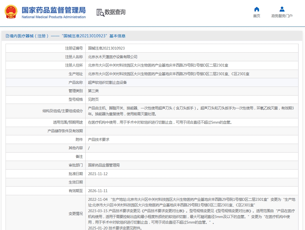Click the 适用范围/预期用途 label
Image resolution: width=305 pixels, height=230 pixels.
coord(68,123)
